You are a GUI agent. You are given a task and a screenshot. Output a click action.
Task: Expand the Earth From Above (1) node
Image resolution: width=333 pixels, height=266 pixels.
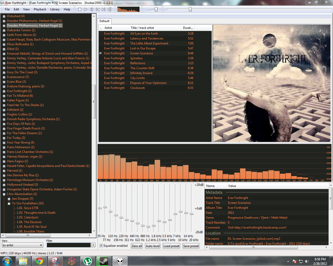pos(4,35)
